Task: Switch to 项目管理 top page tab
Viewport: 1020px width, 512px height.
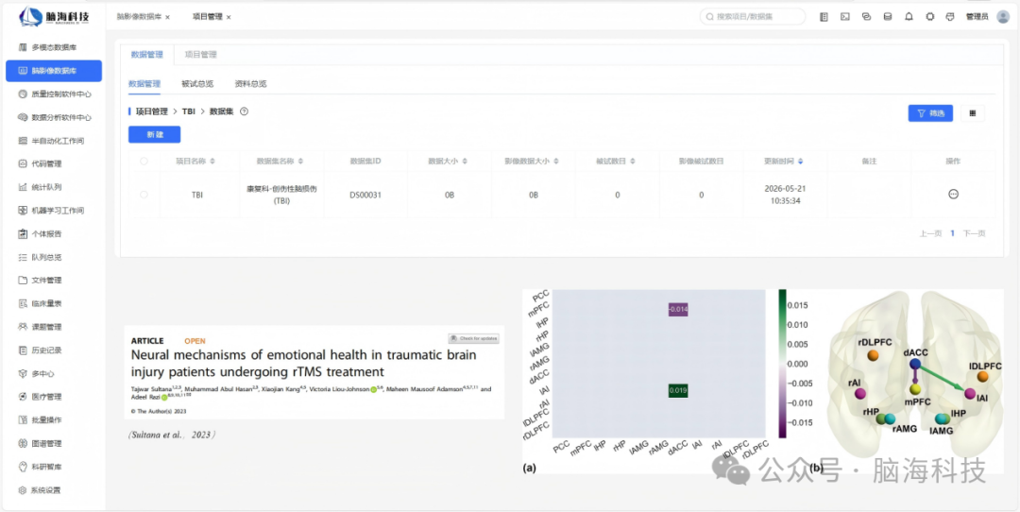Action: (207, 17)
